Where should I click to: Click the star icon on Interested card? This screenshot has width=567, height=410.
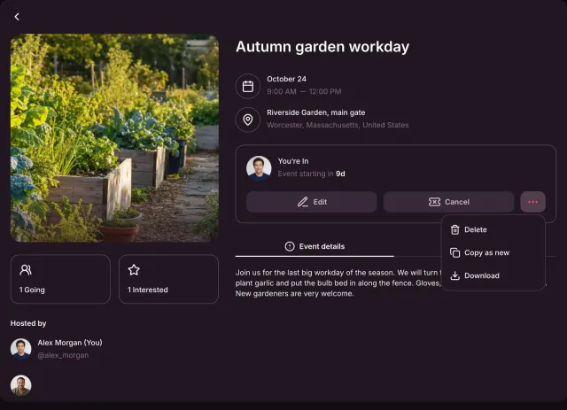click(134, 270)
